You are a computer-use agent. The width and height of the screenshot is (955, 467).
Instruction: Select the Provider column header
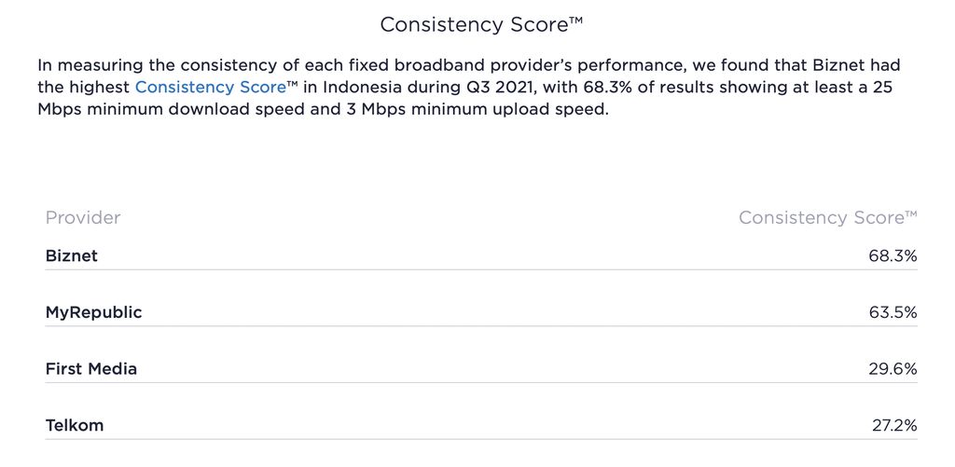pos(83,218)
